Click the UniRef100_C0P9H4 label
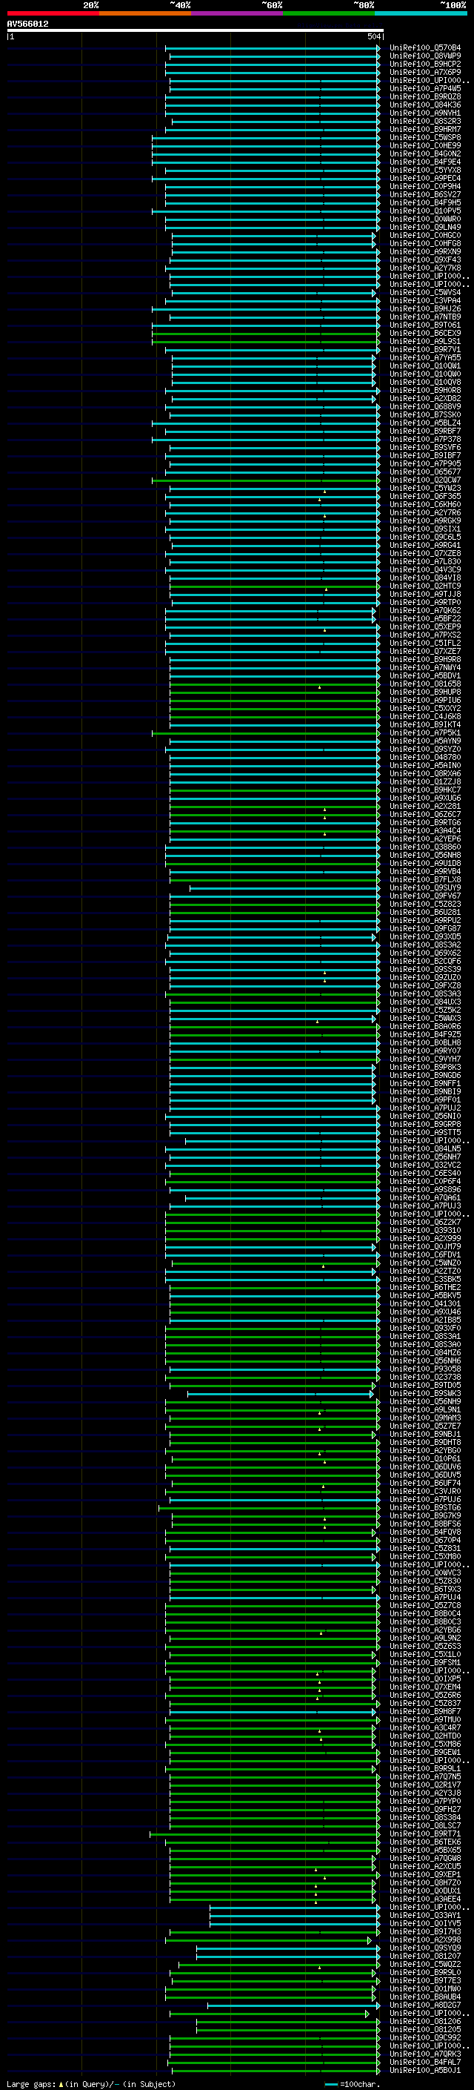 pos(425,187)
